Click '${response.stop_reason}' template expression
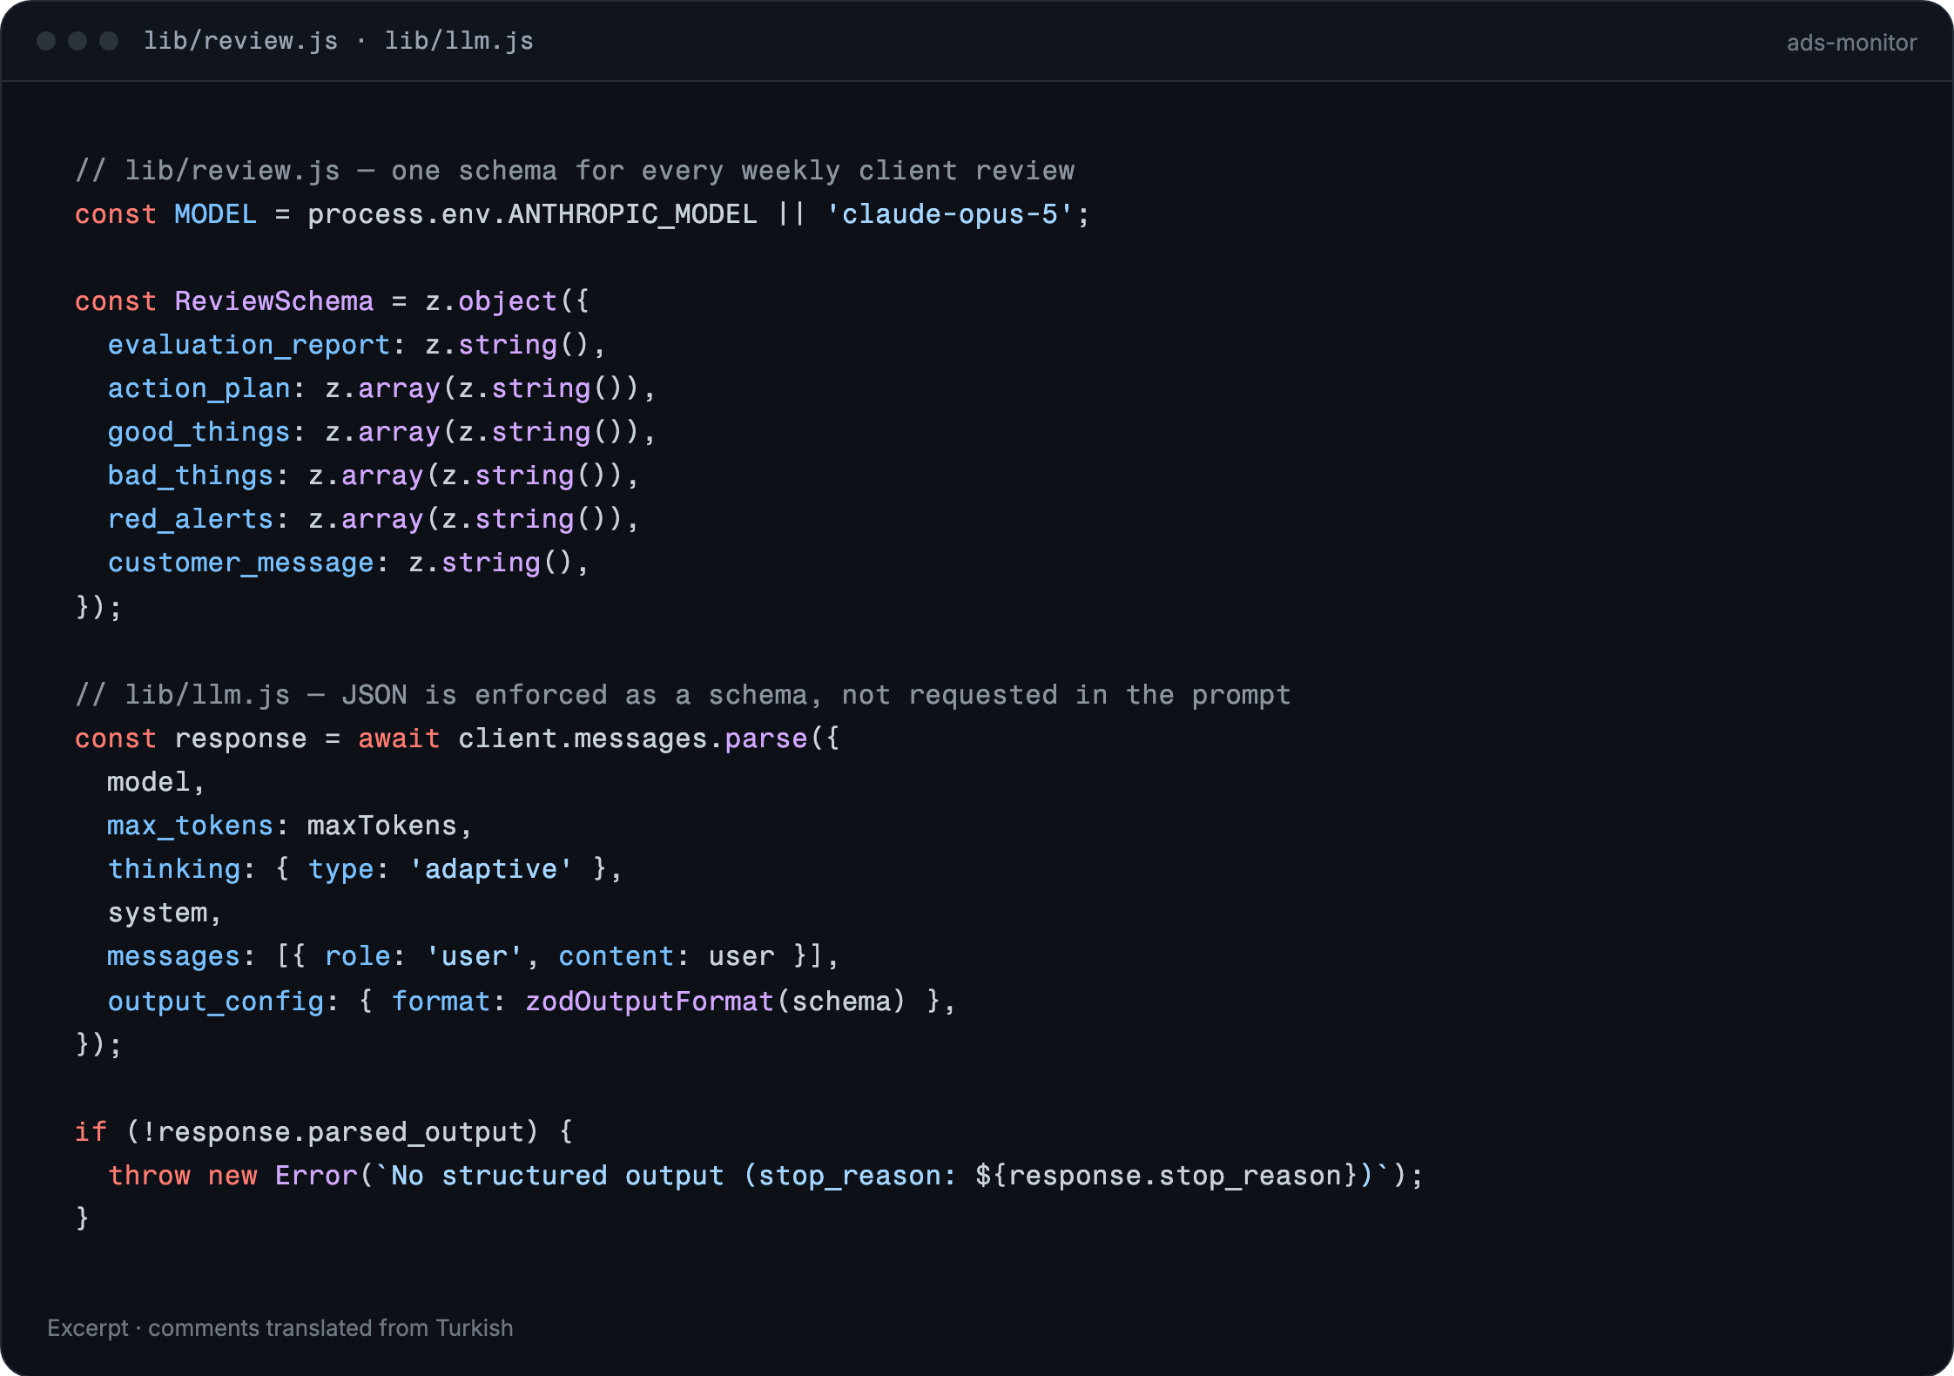 1167,1176
